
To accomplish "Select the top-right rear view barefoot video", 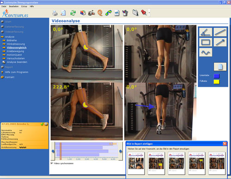I will click(160, 54).
